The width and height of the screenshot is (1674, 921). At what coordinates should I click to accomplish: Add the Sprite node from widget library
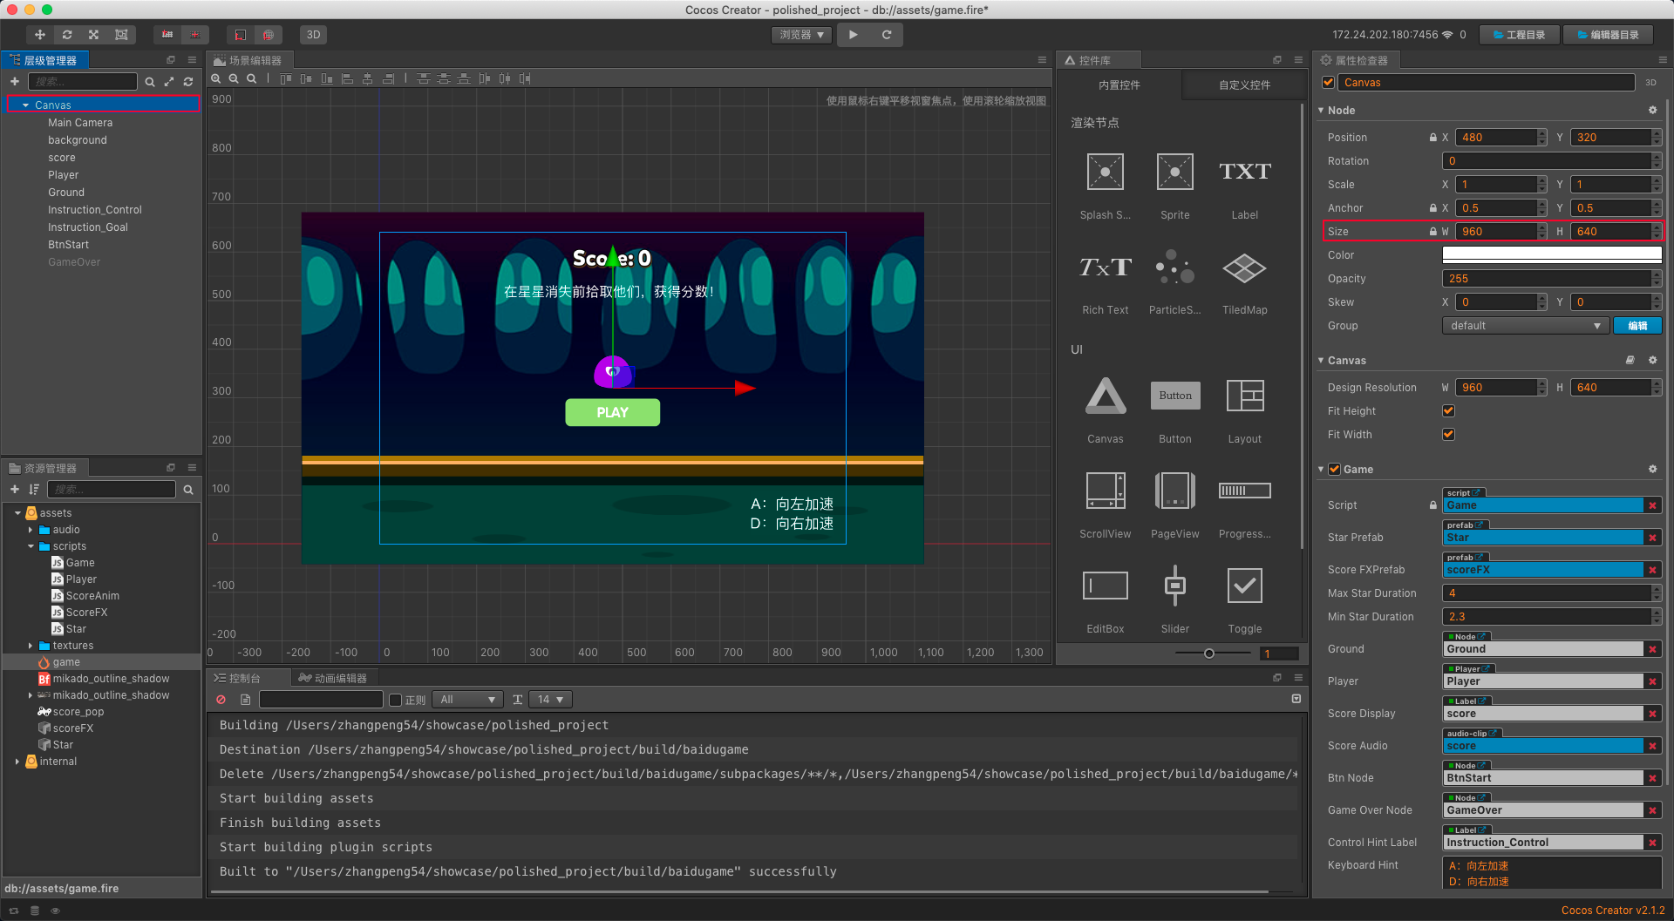(1174, 173)
